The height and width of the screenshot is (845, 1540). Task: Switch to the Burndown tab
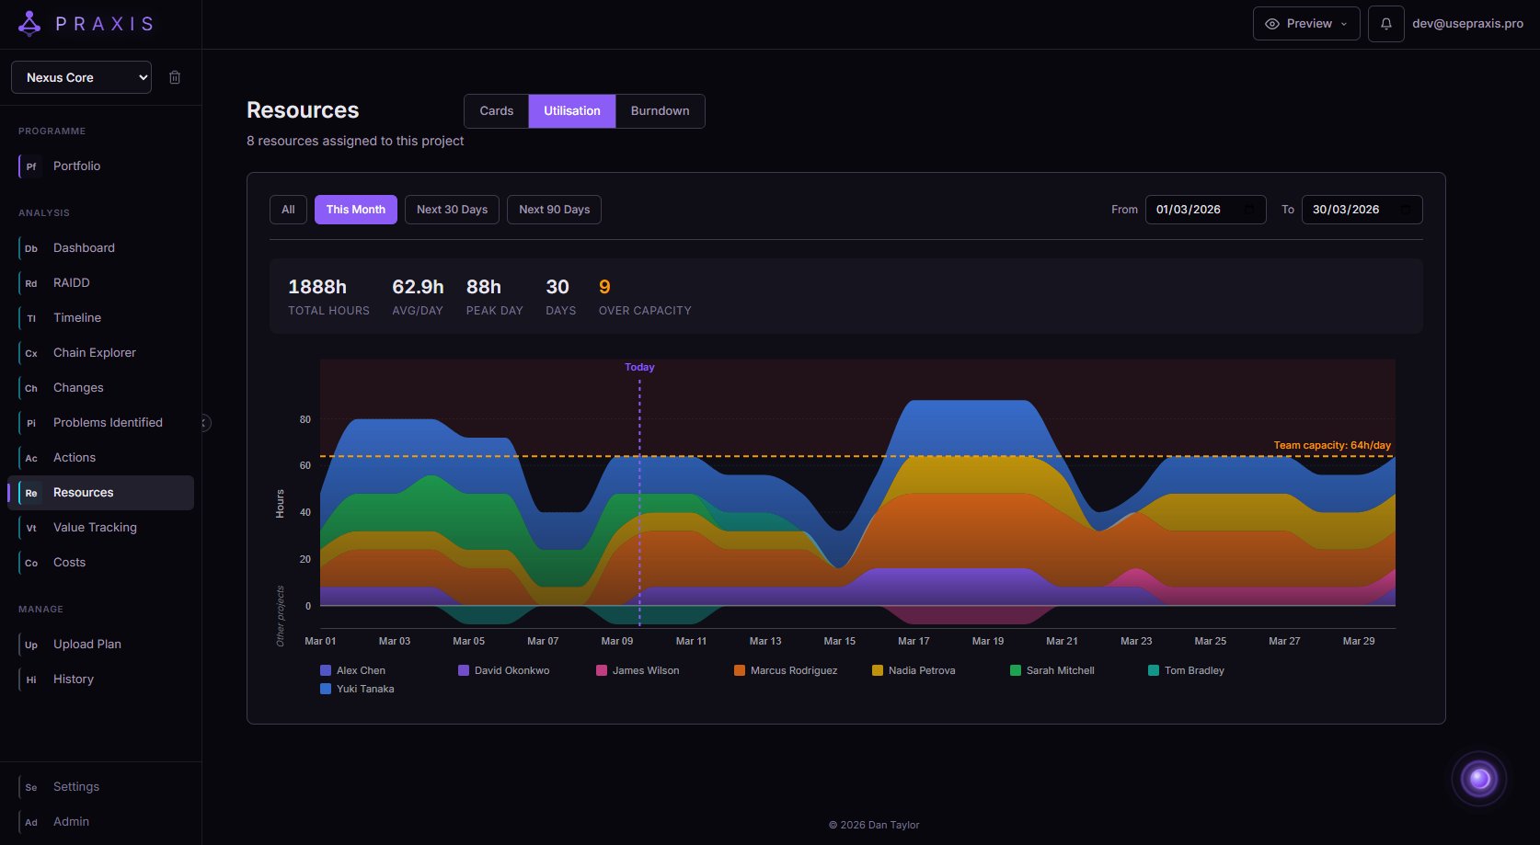(660, 110)
